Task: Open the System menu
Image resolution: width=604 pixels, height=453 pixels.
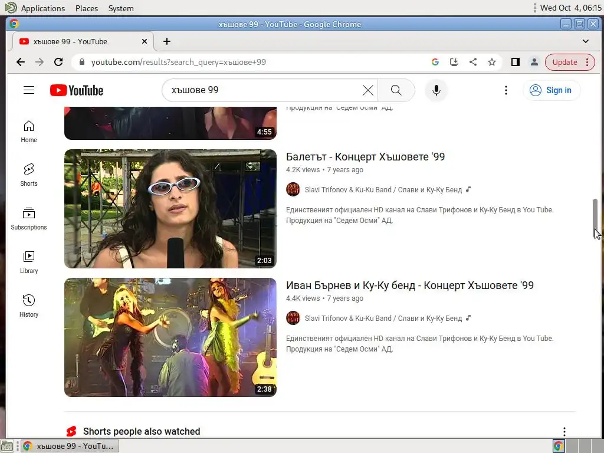Action: pos(121,8)
